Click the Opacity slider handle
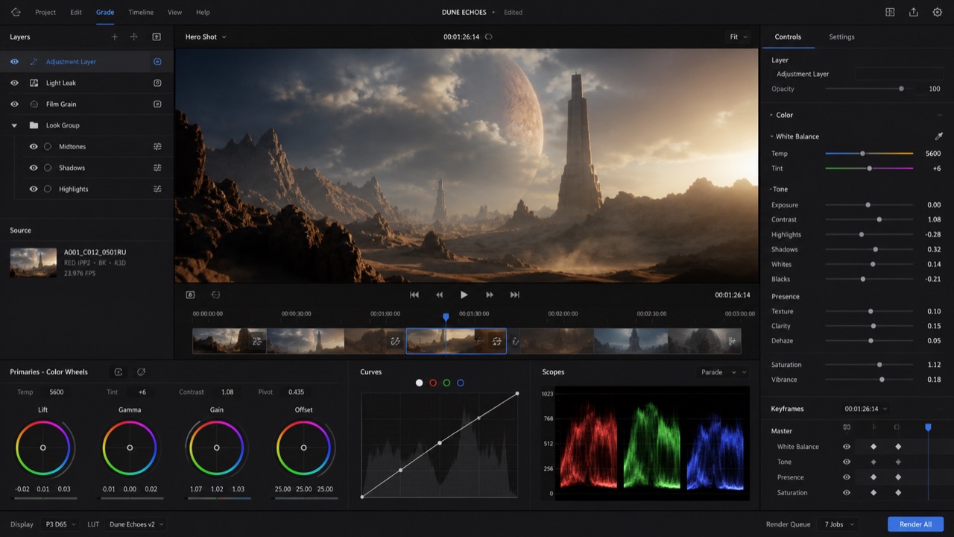 coord(901,89)
